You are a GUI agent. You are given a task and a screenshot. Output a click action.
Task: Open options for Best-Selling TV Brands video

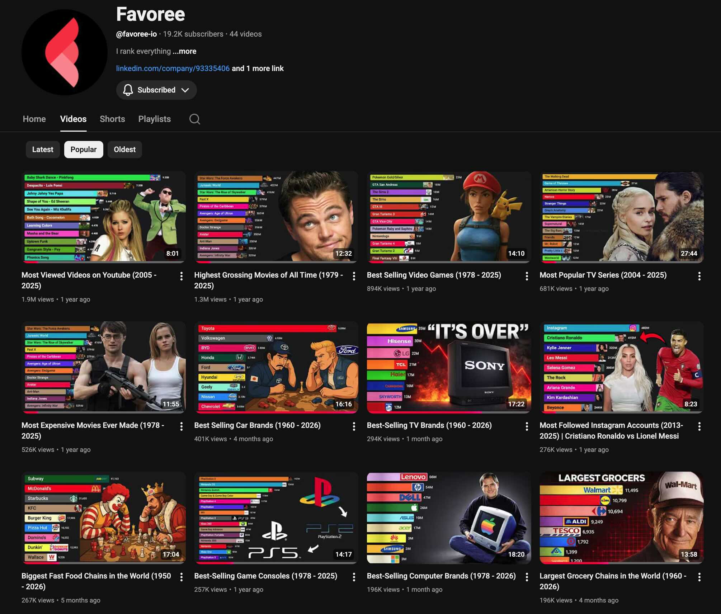point(527,426)
